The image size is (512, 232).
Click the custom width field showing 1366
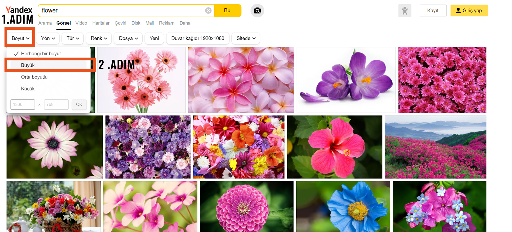tap(23, 104)
